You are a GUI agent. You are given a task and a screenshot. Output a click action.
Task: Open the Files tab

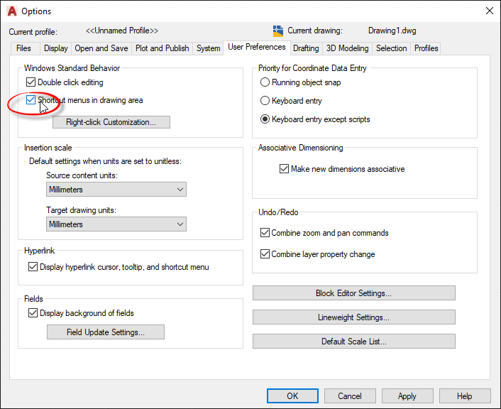click(x=23, y=48)
